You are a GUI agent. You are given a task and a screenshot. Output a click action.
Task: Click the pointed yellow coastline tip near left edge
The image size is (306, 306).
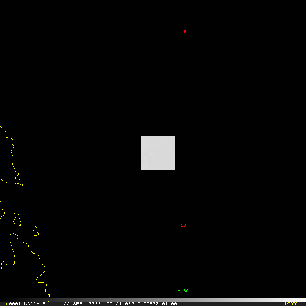[x=23, y=185]
